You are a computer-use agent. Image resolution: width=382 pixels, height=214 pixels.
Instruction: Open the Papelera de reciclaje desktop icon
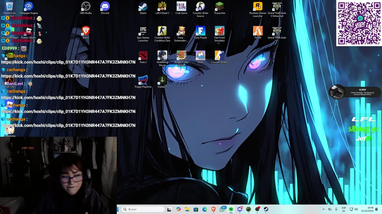point(10,8)
